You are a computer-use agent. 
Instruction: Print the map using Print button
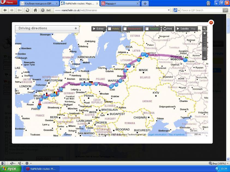(x=168, y=29)
